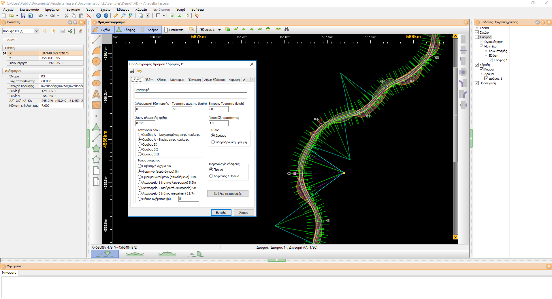
Task: Click Σε όλες τις κορυφές button
Action: (x=228, y=194)
